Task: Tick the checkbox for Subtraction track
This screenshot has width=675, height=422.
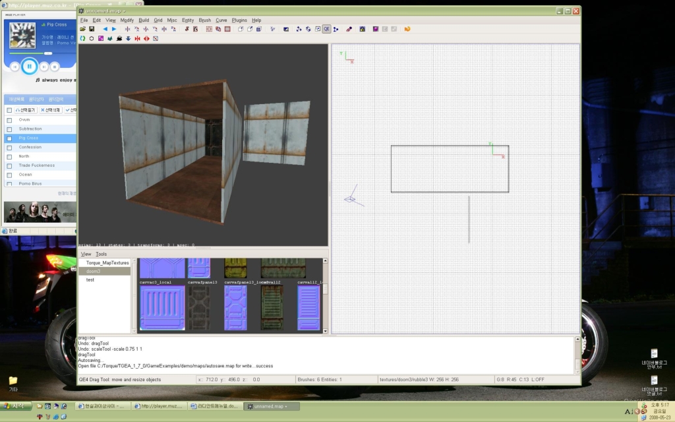Action: [9, 129]
